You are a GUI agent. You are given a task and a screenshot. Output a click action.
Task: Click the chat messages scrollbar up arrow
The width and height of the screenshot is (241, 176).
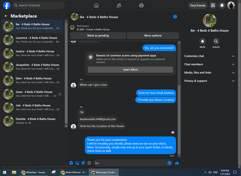point(179,43)
